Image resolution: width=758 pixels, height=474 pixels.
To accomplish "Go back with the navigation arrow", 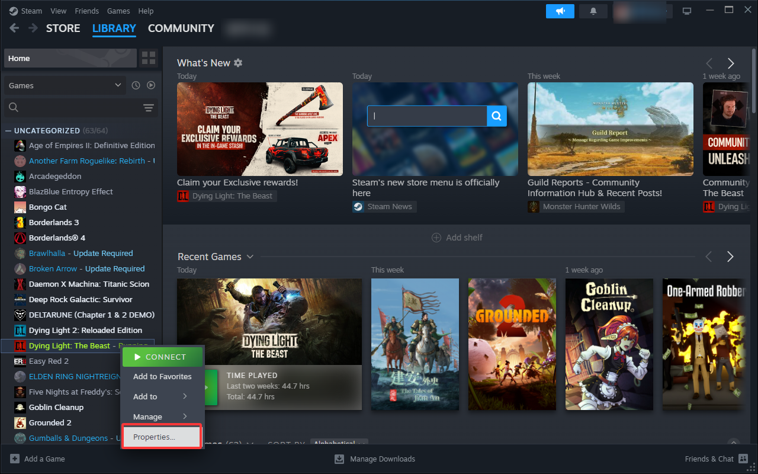I will (14, 28).
